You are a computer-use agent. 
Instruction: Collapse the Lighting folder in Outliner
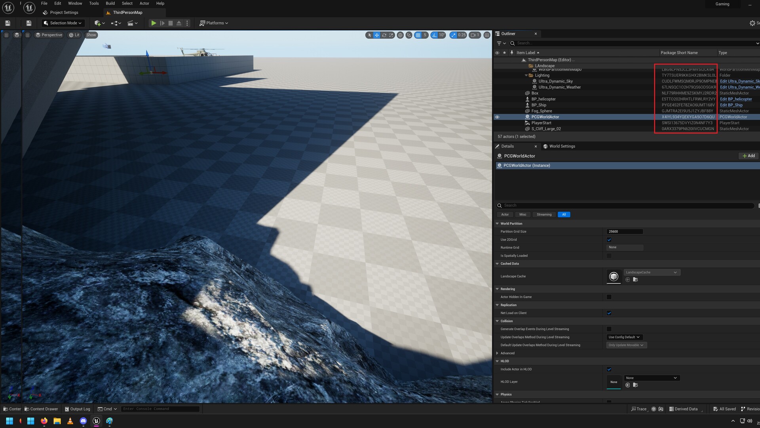tap(526, 75)
